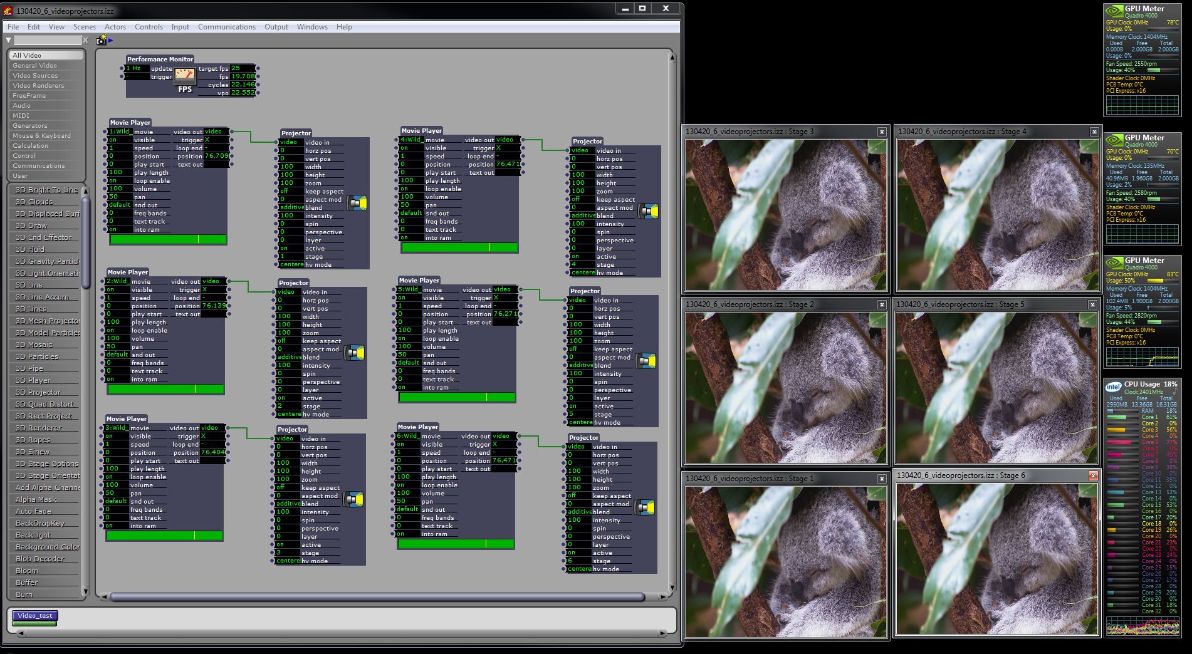Viewport: 1192px width, 654px height.
Task: Click the FPS gauge icon in Performance Monitor
Action: [x=185, y=76]
